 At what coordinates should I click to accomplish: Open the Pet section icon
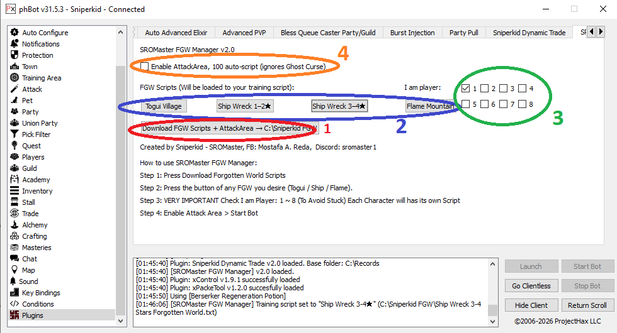click(x=14, y=101)
